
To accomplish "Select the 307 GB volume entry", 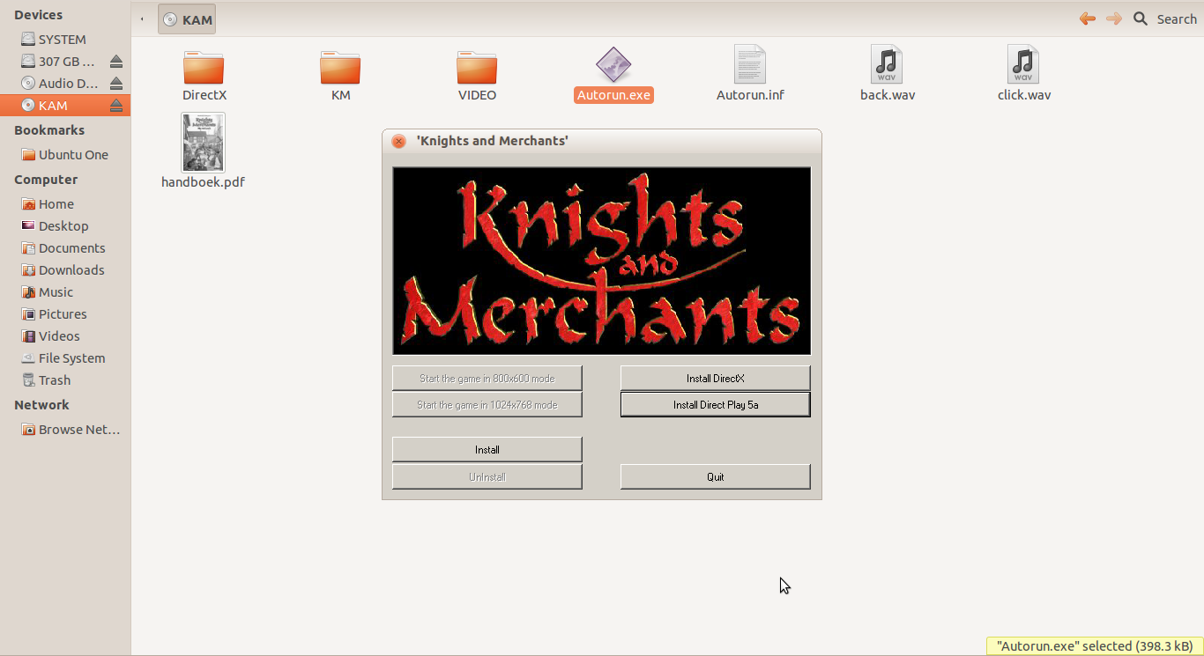I will click(x=65, y=62).
